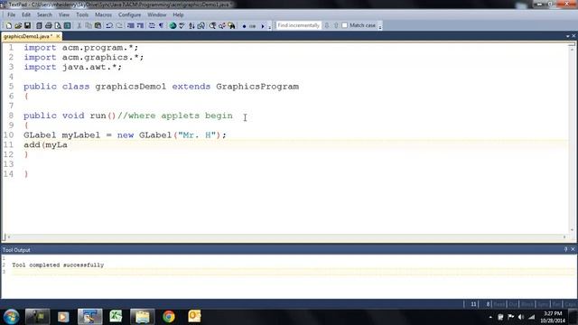Viewport: 578px width, 325px height.
Task: Open the Window menu
Action: pos(156,14)
